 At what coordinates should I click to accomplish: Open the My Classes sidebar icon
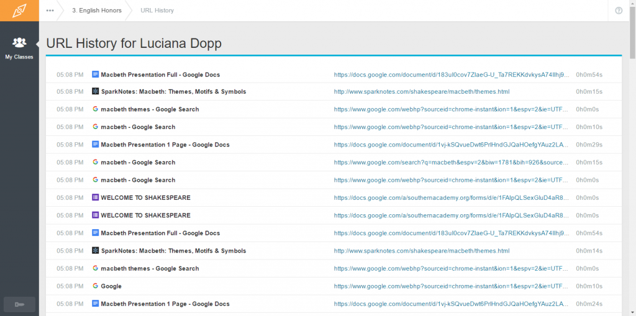[19, 42]
